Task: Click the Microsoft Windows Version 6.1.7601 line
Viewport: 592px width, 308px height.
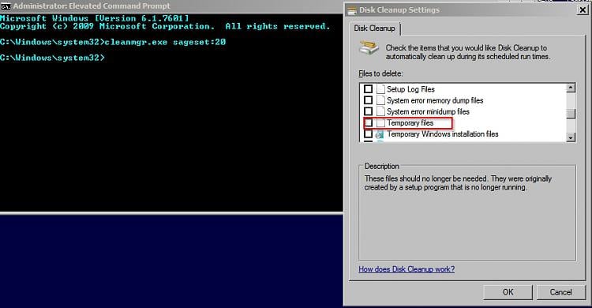Action: (95, 18)
